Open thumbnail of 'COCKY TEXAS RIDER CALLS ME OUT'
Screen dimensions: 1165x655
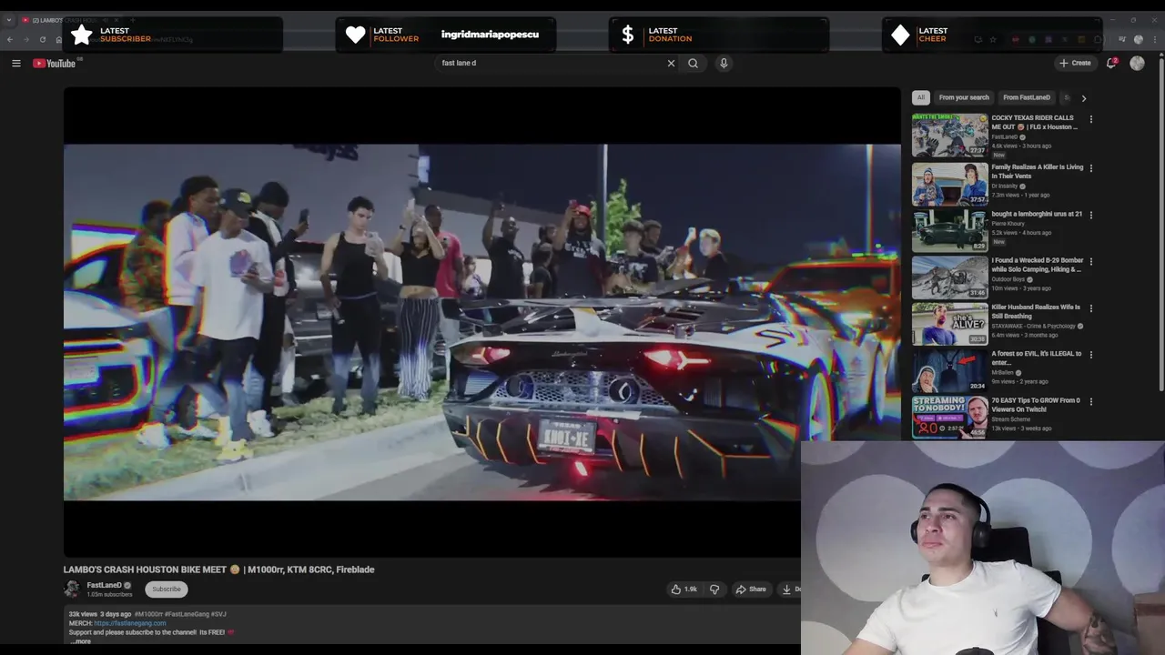[949, 135]
